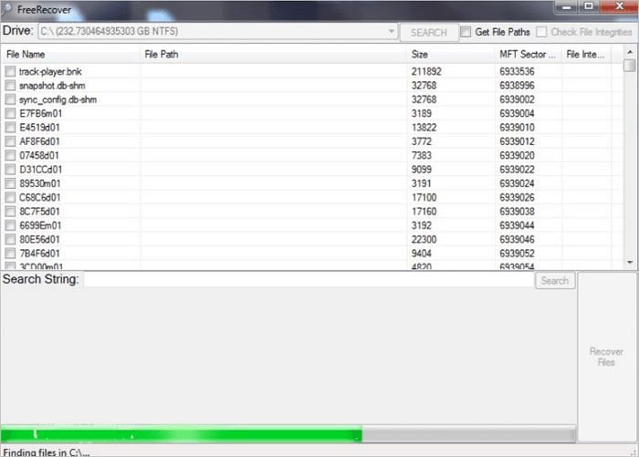Sort by Size column header
The image size is (639, 457).
point(451,54)
